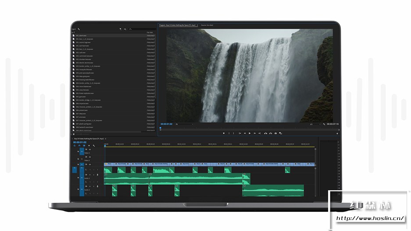Step forward one frame in Program monitor
Image resolution: width=411 pixels, height=231 pixels.
click(x=254, y=133)
